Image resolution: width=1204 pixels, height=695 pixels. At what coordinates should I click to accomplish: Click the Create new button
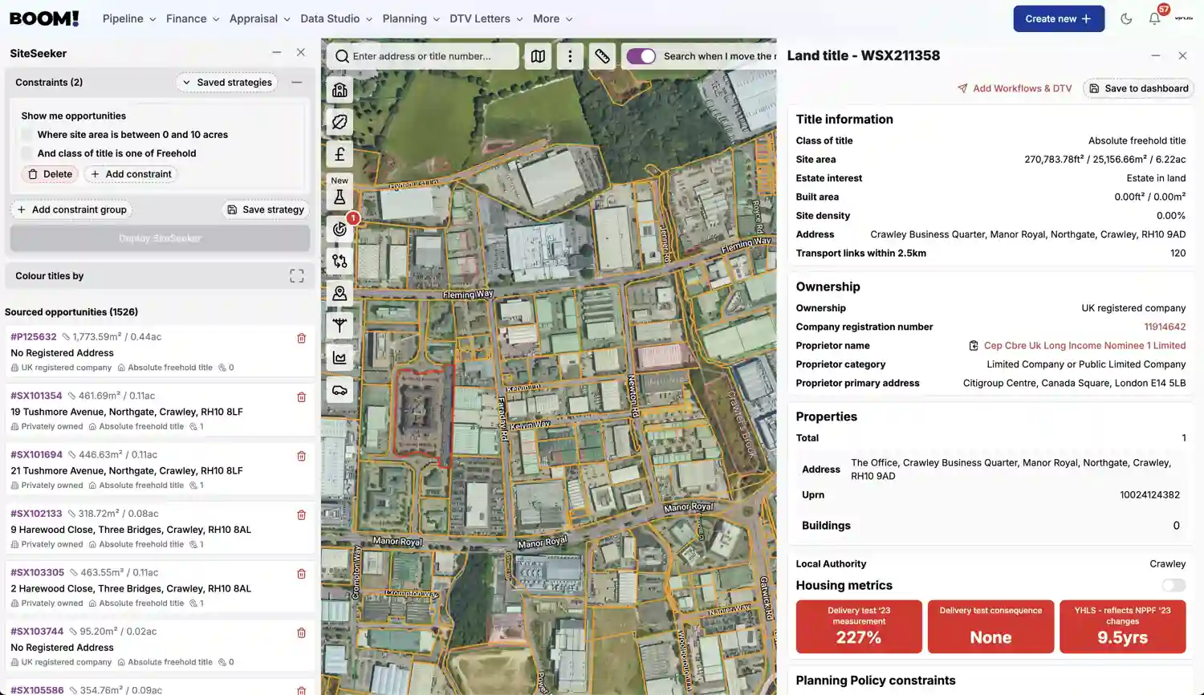click(1059, 18)
